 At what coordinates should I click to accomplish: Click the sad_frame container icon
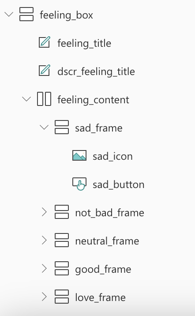[62, 127]
